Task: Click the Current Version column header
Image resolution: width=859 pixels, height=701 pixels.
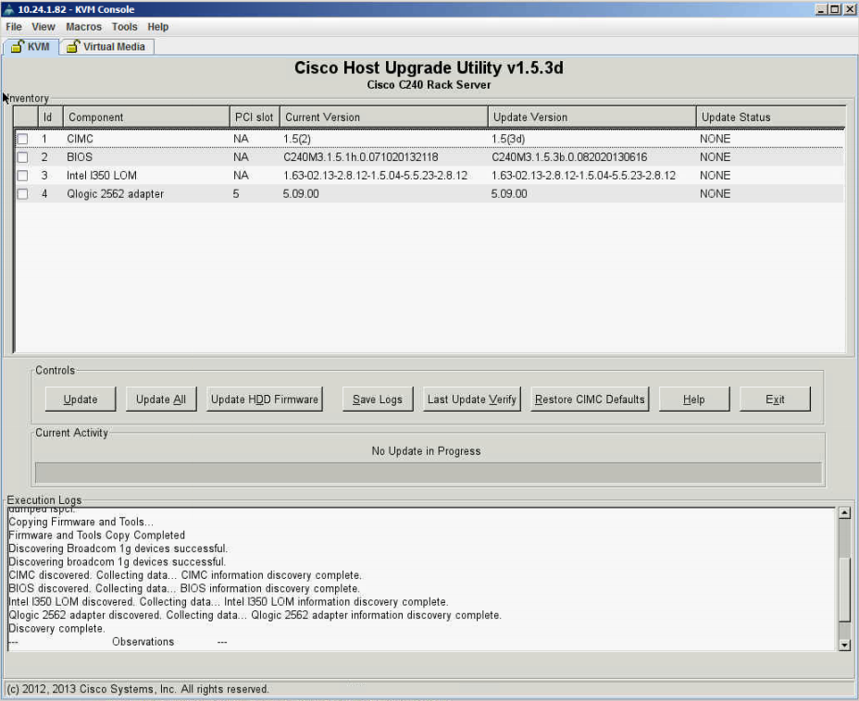Action: (384, 117)
